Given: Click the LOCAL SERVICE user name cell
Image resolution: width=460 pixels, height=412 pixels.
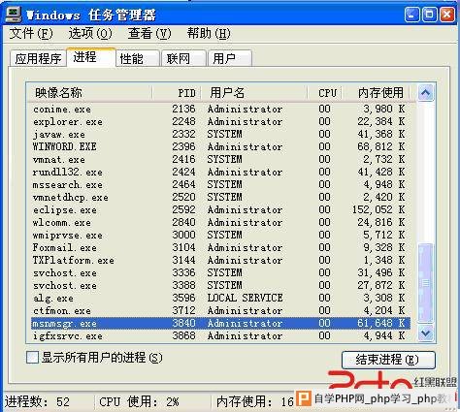Looking at the screenshot, I should click(x=245, y=298).
